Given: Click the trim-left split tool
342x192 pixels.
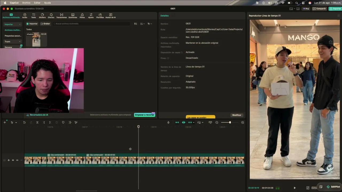Looking at the screenshot, I should point(44,122).
